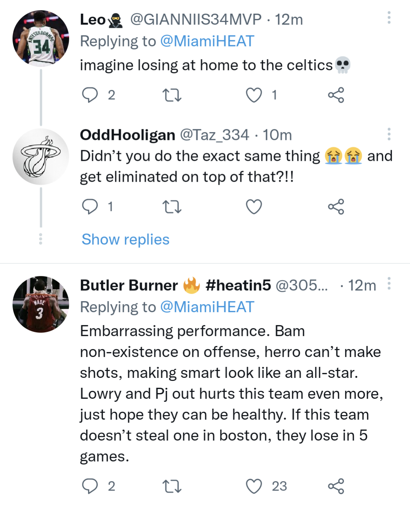
Task: Open OddHooligan's Heat logo avatar
Action: 41,157
